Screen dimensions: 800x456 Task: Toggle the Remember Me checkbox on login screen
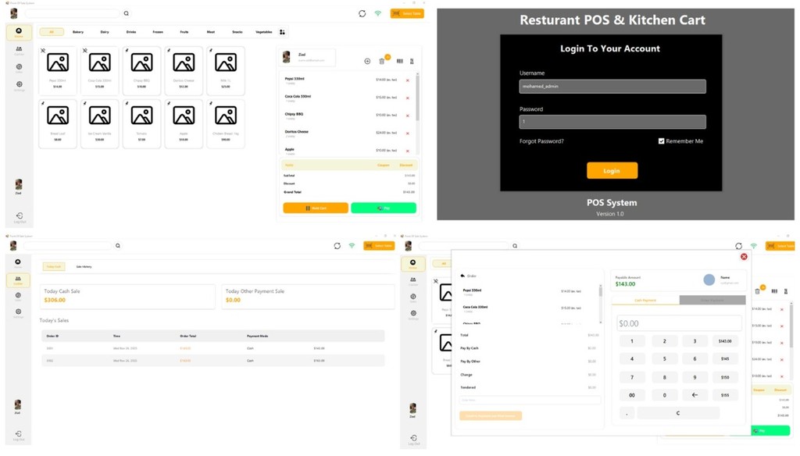[661, 141]
